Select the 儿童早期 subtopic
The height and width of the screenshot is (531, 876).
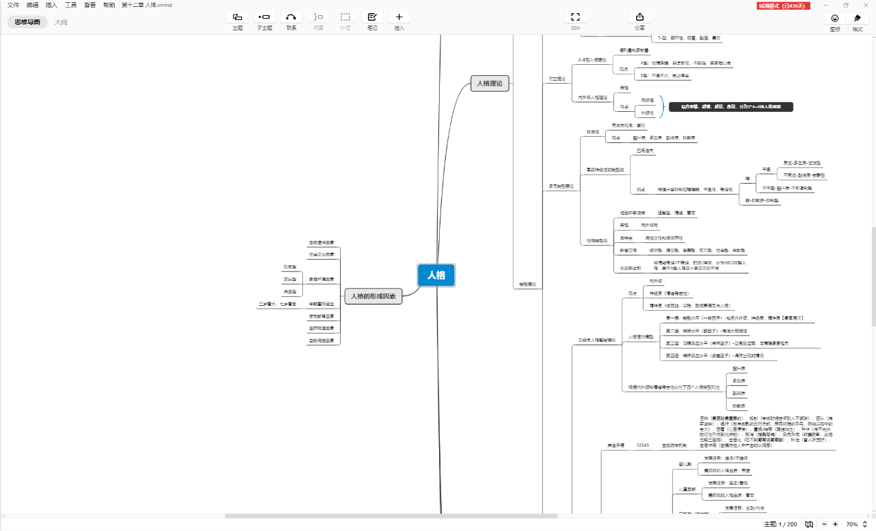click(687, 489)
